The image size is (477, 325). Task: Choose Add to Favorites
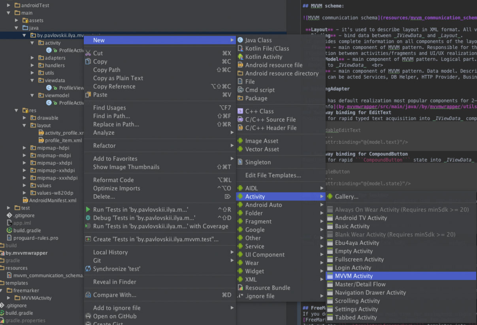[x=160, y=158]
